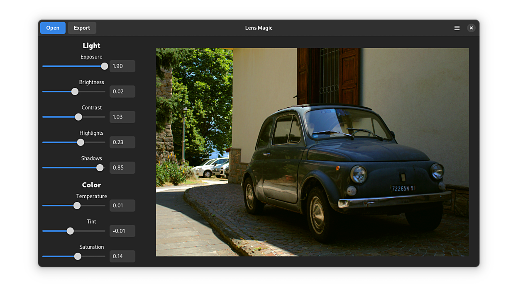The height and width of the screenshot is (291, 518).
Task: Select the Contrast slider handle
Action: 78,117
